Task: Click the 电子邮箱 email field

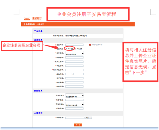Action: 74,78
